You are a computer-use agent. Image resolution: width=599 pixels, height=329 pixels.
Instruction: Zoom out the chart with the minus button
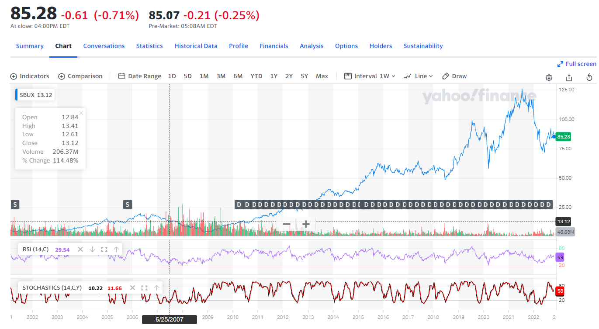point(287,225)
